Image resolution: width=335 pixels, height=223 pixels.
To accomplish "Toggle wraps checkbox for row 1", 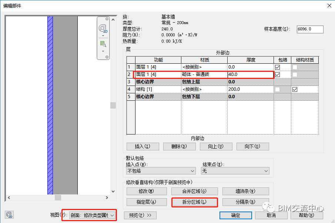I will pos(278,67).
